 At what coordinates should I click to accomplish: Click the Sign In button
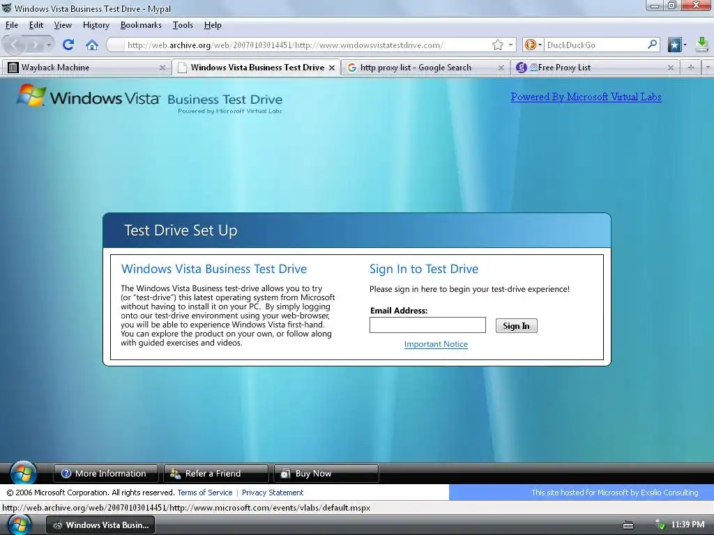click(x=517, y=326)
